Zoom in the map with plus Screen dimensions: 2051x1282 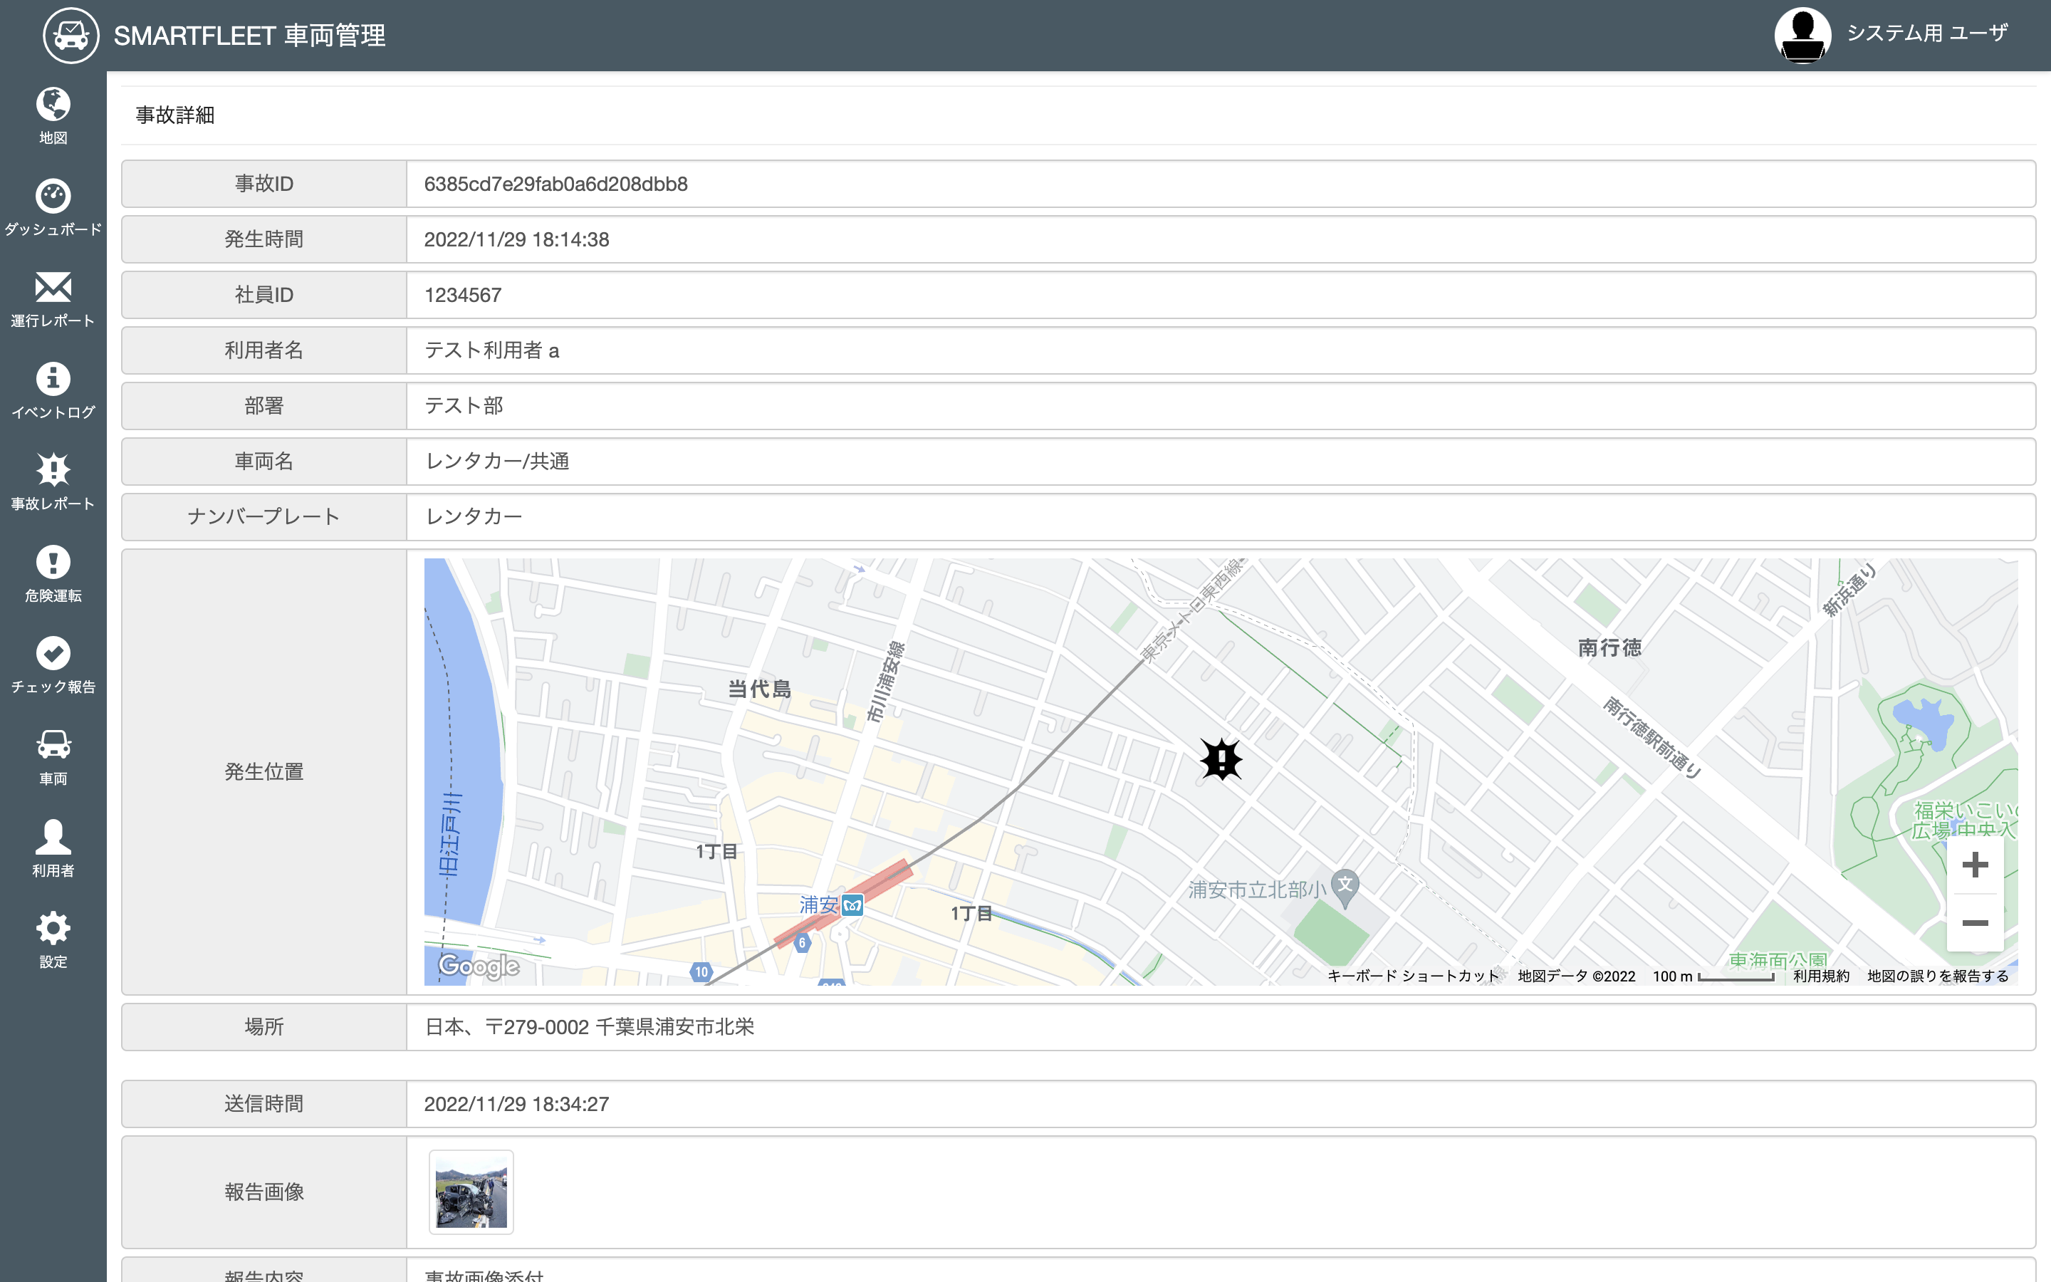[1975, 865]
